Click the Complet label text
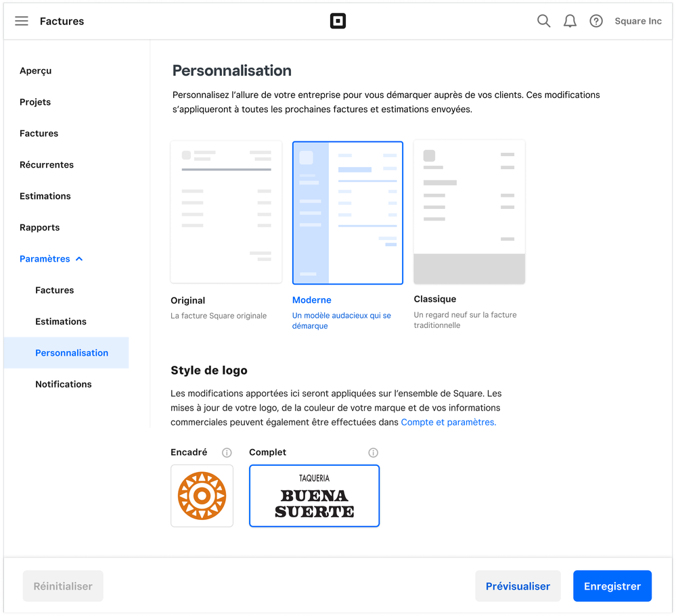The width and height of the screenshot is (676, 616). coord(268,452)
